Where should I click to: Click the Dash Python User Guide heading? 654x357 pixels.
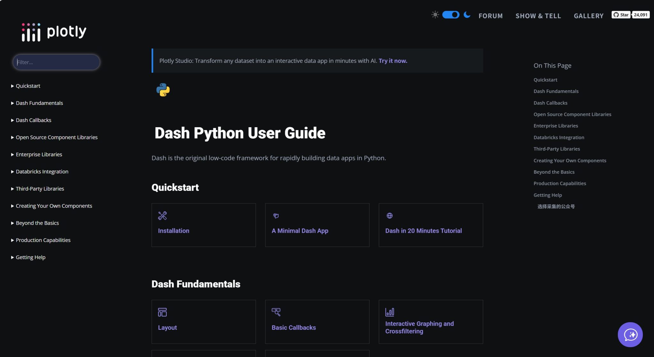[x=240, y=133]
